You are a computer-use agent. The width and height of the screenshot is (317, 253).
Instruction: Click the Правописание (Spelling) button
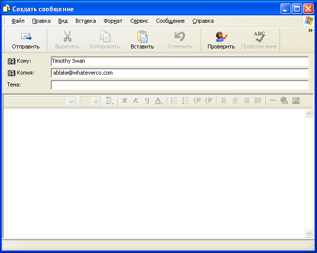point(259,40)
